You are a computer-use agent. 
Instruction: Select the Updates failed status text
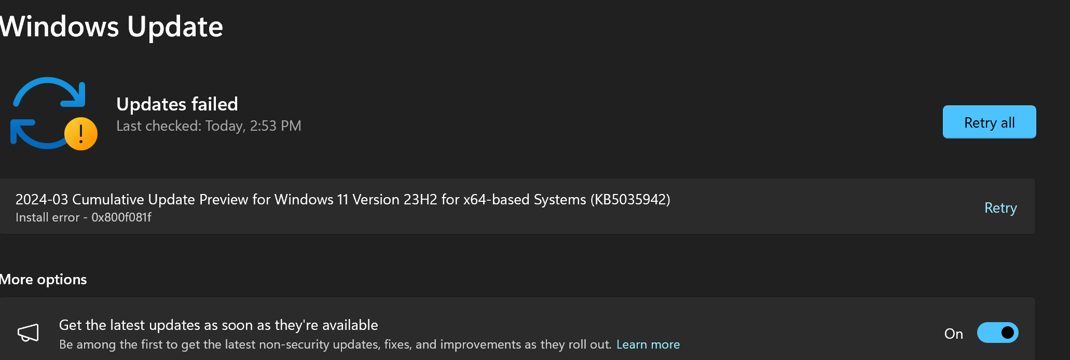tap(177, 104)
